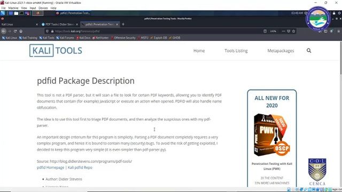Close the pdfid Penetration Testing tab

pos(117,25)
